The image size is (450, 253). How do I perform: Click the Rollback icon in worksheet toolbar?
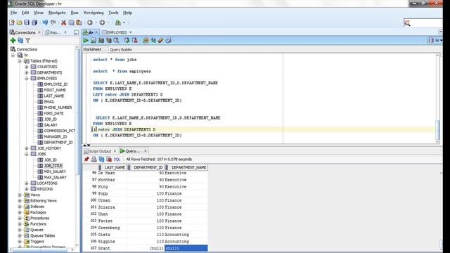tap(134, 41)
